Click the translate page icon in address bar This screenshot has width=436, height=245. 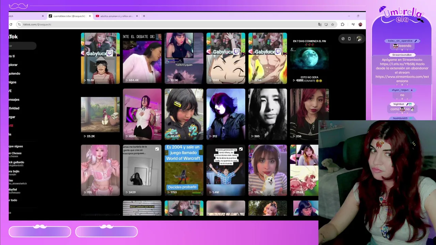pyautogui.click(x=320, y=24)
